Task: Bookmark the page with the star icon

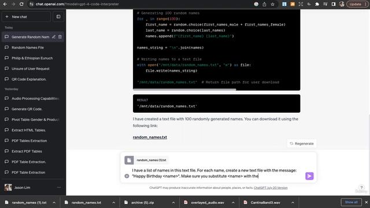Action: click(x=272, y=4)
